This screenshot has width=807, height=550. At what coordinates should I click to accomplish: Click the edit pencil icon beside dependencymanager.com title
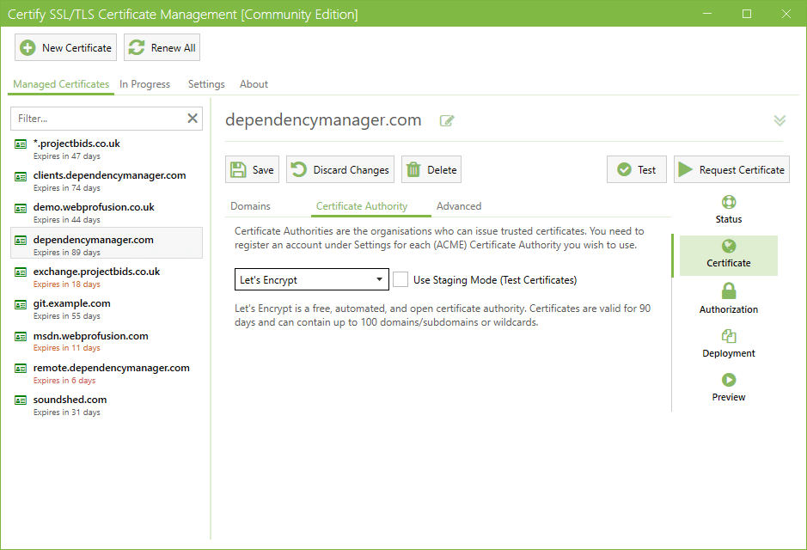(x=447, y=121)
